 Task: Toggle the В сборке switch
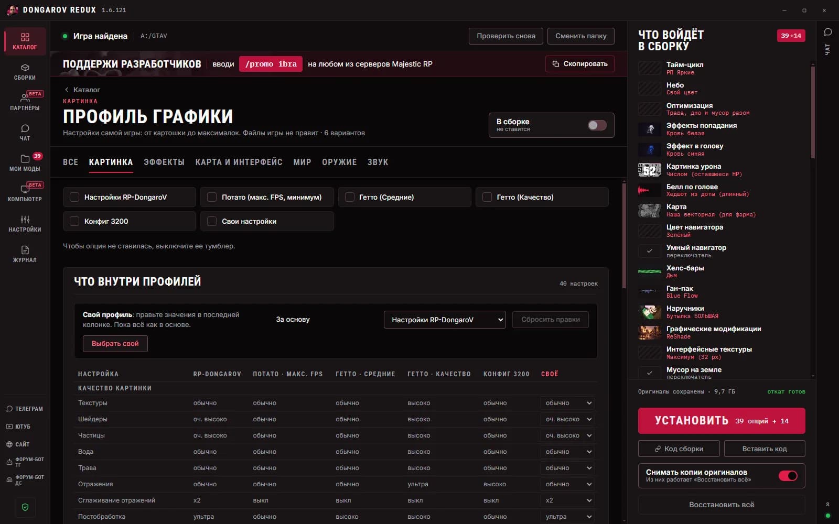(x=597, y=125)
